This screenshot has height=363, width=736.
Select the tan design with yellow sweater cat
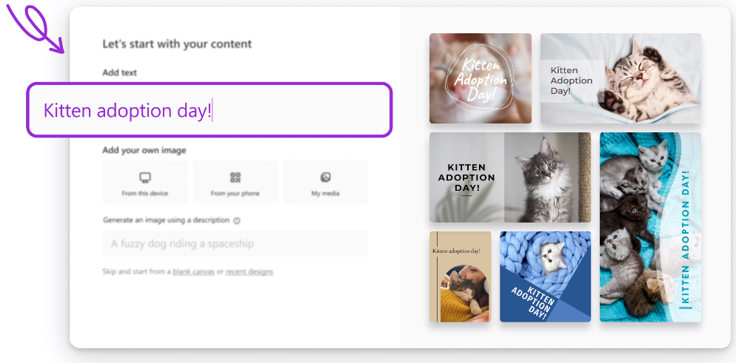(x=460, y=277)
